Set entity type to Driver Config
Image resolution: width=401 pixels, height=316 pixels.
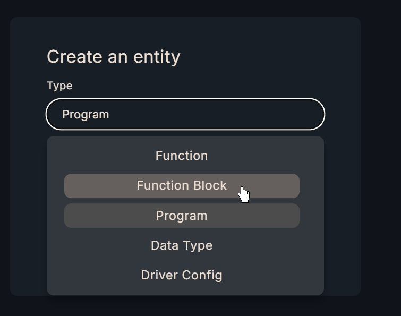[182, 275]
